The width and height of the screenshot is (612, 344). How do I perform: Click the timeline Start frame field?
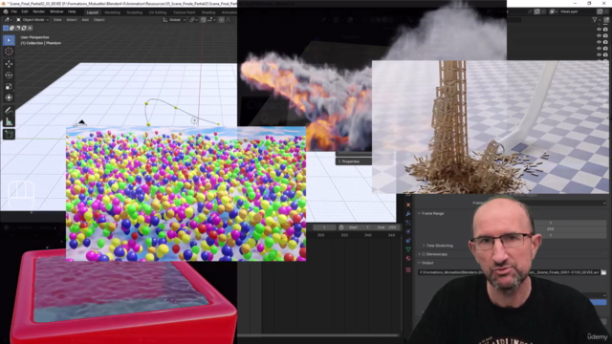coord(360,227)
